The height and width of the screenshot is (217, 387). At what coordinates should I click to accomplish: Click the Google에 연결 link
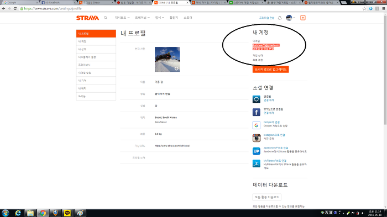(271, 122)
